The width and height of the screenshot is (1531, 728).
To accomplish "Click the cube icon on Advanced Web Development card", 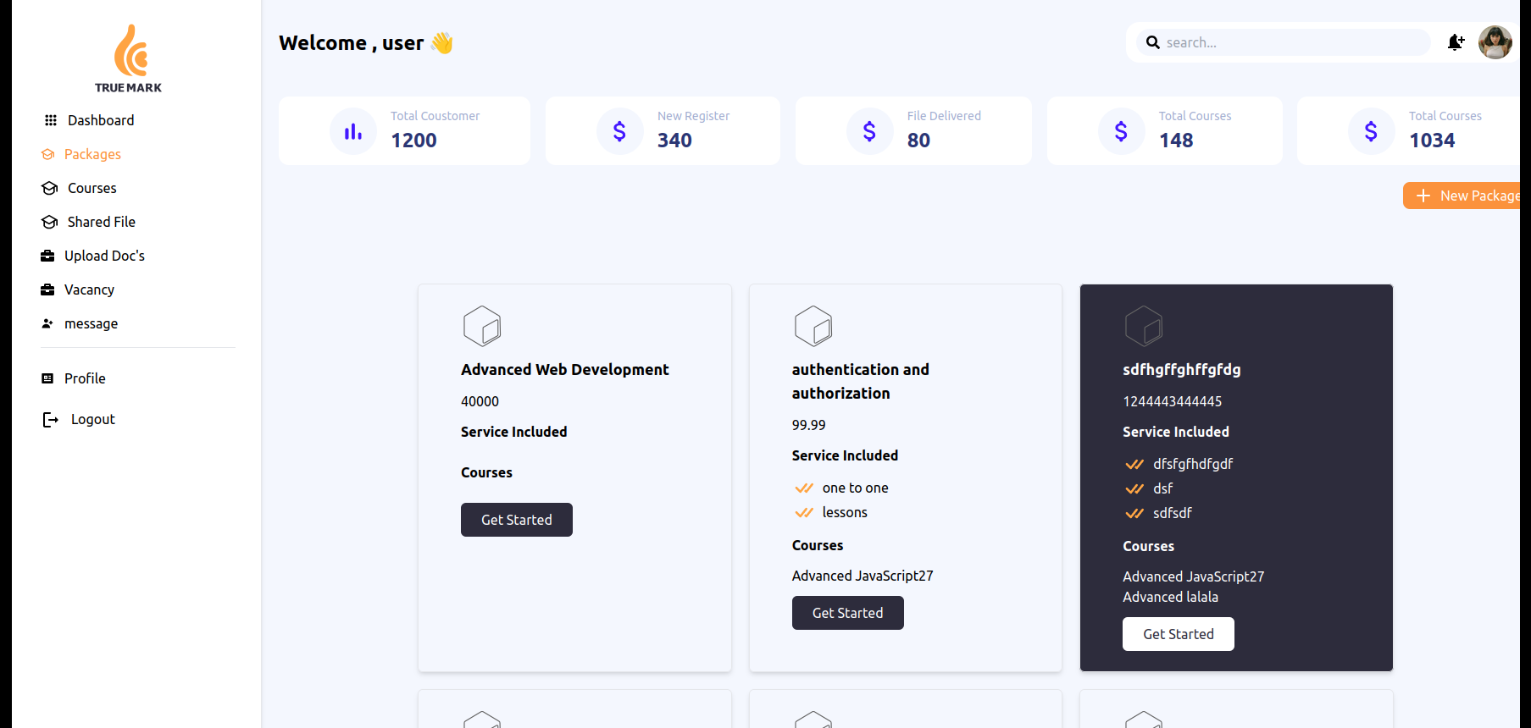I will (x=482, y=326).
